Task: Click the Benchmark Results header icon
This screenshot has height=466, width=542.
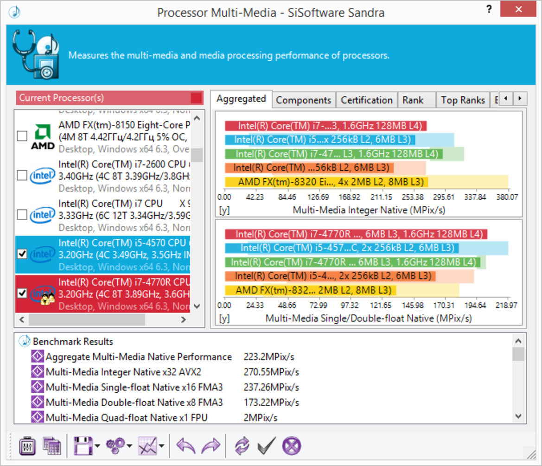Action: click(x=24, y=341)
